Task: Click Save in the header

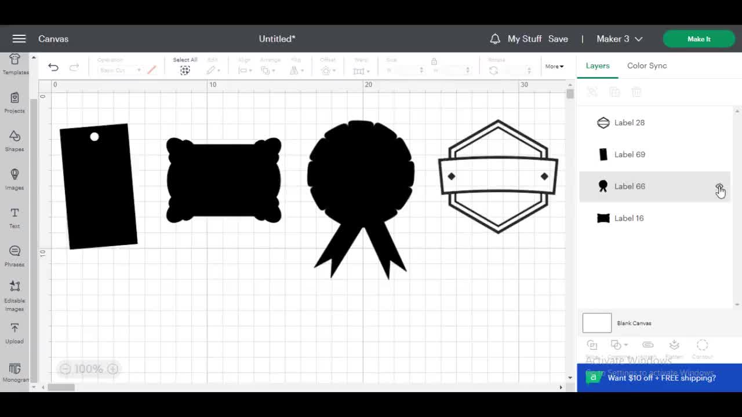Action: 558,39
